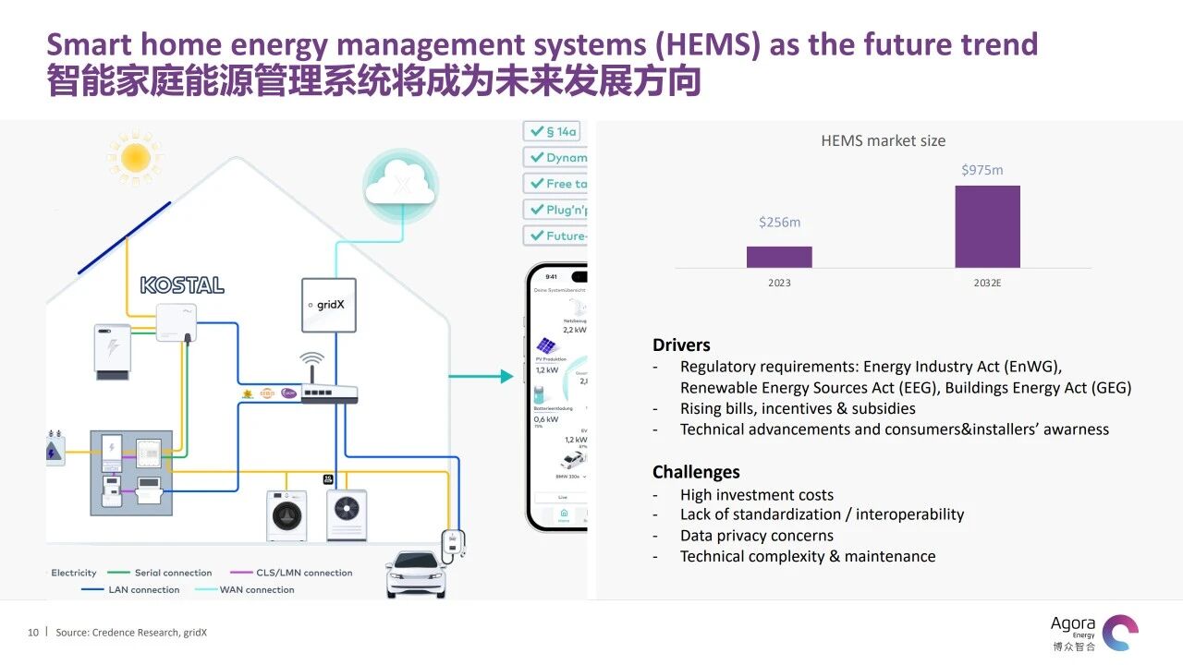
Task: Click the sun icon above the roof
Action: point(136,156)
